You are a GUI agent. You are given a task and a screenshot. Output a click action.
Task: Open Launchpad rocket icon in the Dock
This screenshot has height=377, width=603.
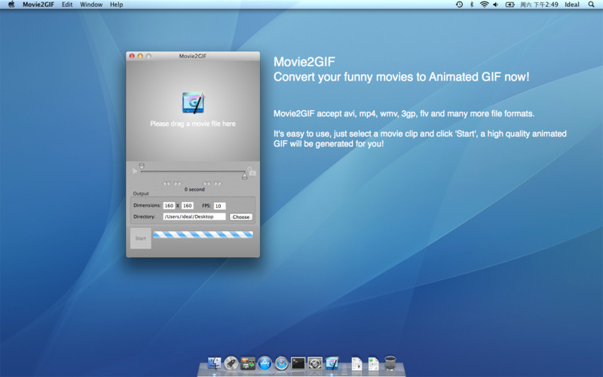231,363
